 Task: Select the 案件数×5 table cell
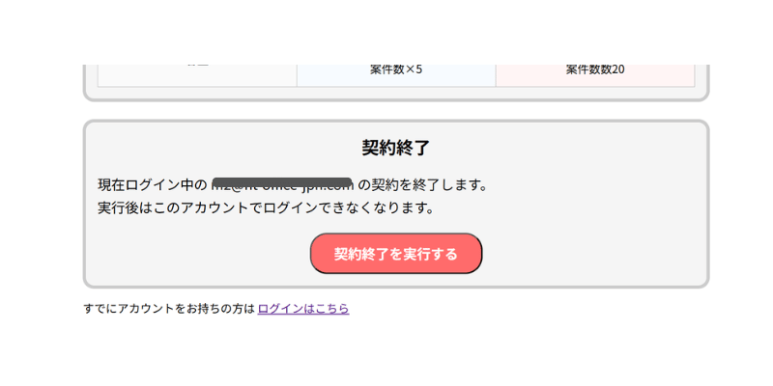[x=396, y=75]
